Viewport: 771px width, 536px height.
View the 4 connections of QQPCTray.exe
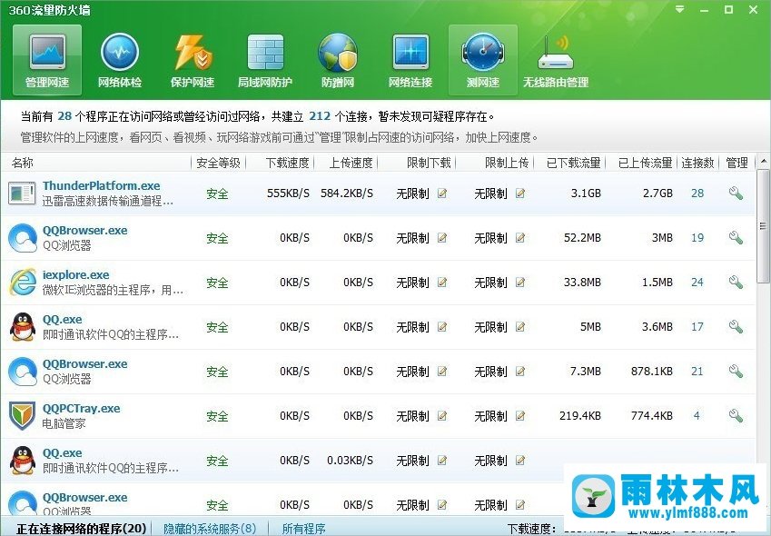coord(697,416)
